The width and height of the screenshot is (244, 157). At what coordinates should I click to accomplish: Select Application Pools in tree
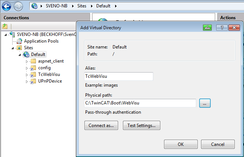pos(41,41)
